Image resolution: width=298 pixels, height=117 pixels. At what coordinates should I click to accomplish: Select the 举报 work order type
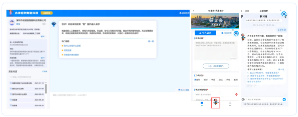212,80
